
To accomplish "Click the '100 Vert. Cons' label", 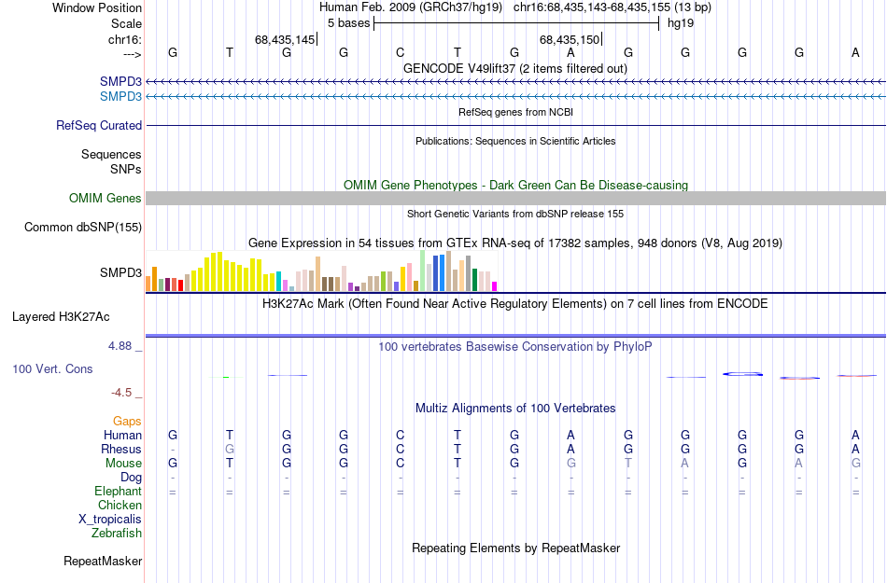I will pos(52,368).
